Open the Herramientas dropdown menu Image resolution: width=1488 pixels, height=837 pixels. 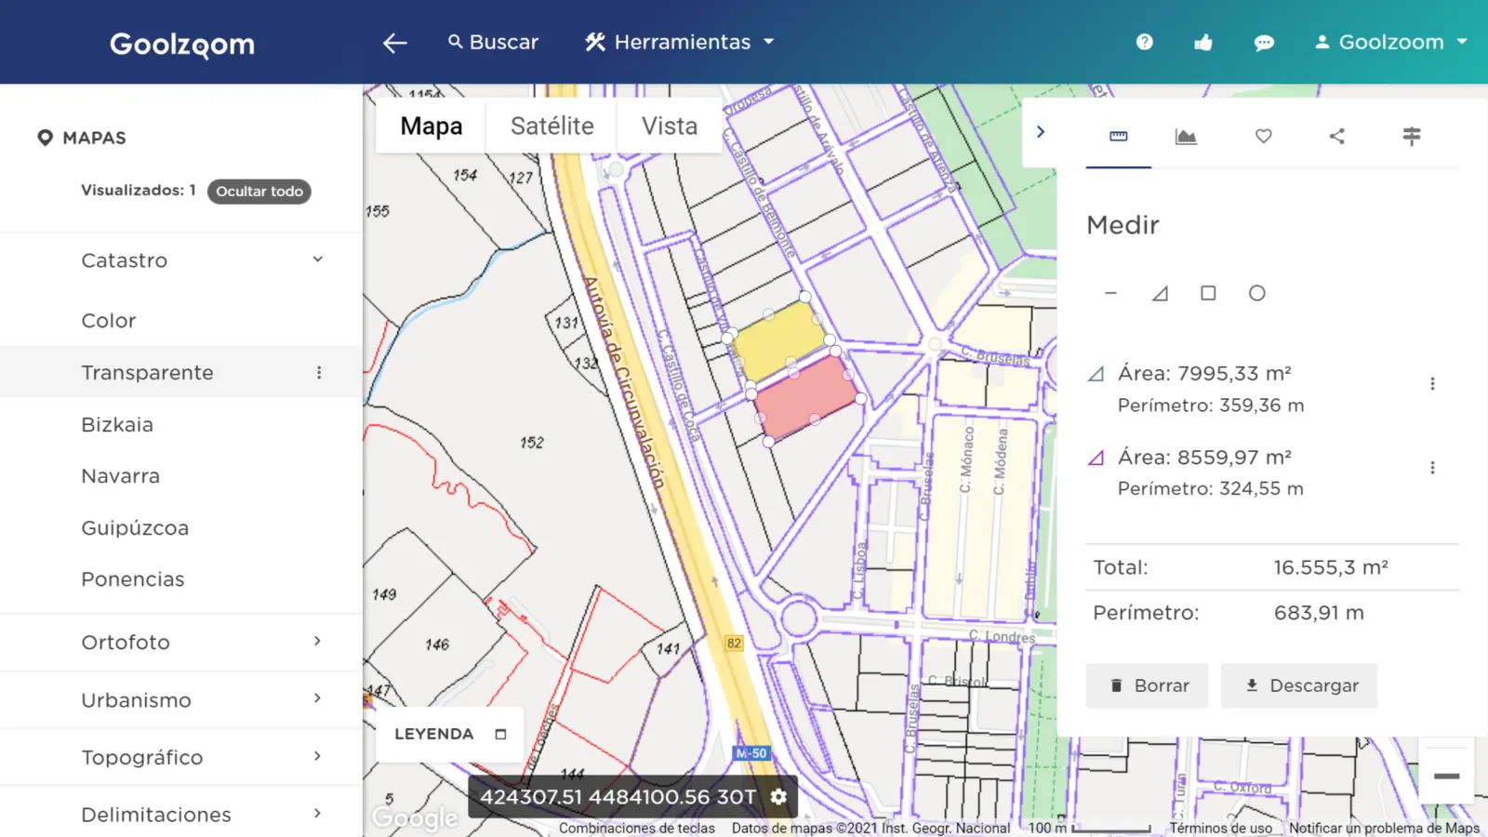coord(680,42)
